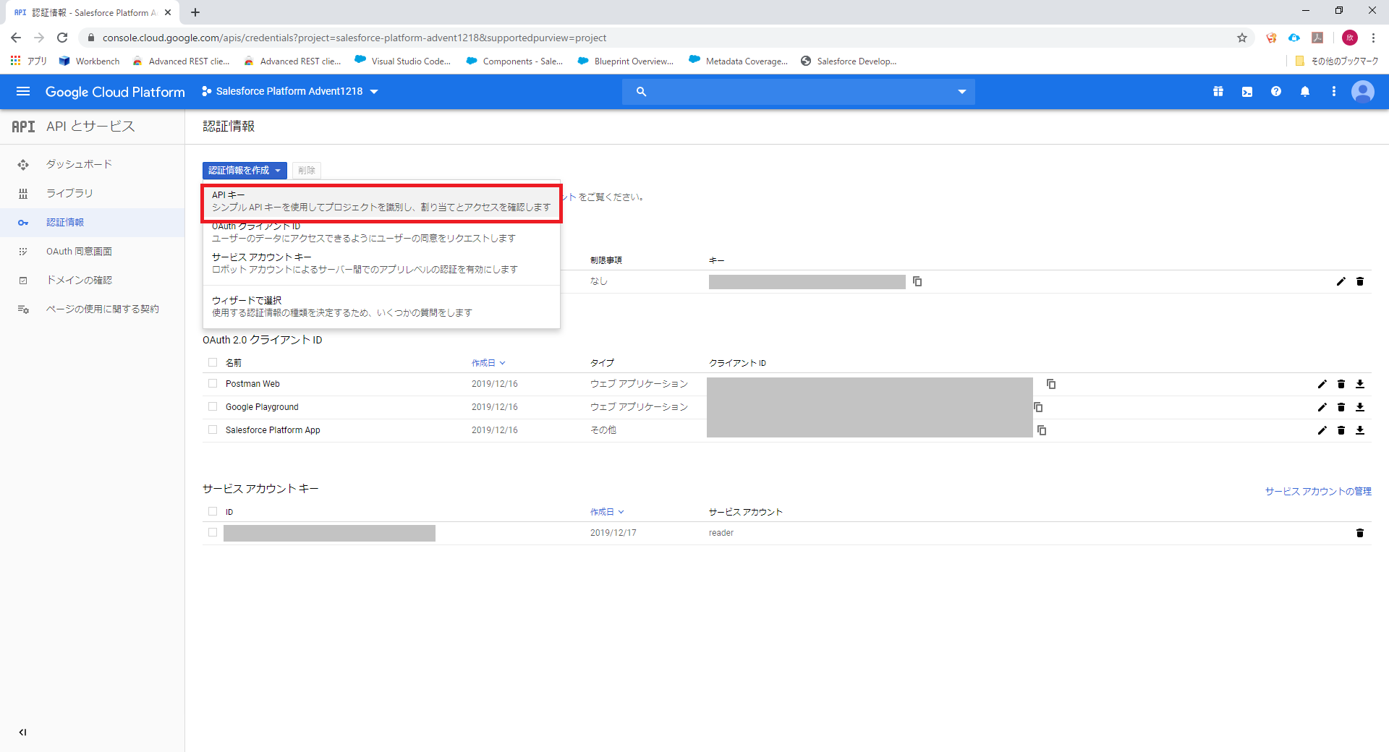1389x752 pixels.
Task: Open ダッシュボード in the sidebar
Action: tap(93, 164)
